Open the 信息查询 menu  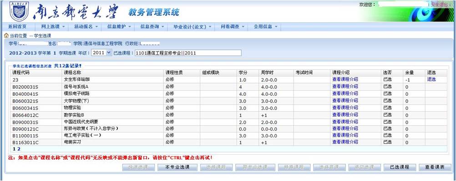point(152,26)
